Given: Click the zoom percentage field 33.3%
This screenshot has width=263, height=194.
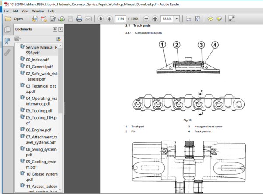Looking at the screenshot, I should (167, 18).
